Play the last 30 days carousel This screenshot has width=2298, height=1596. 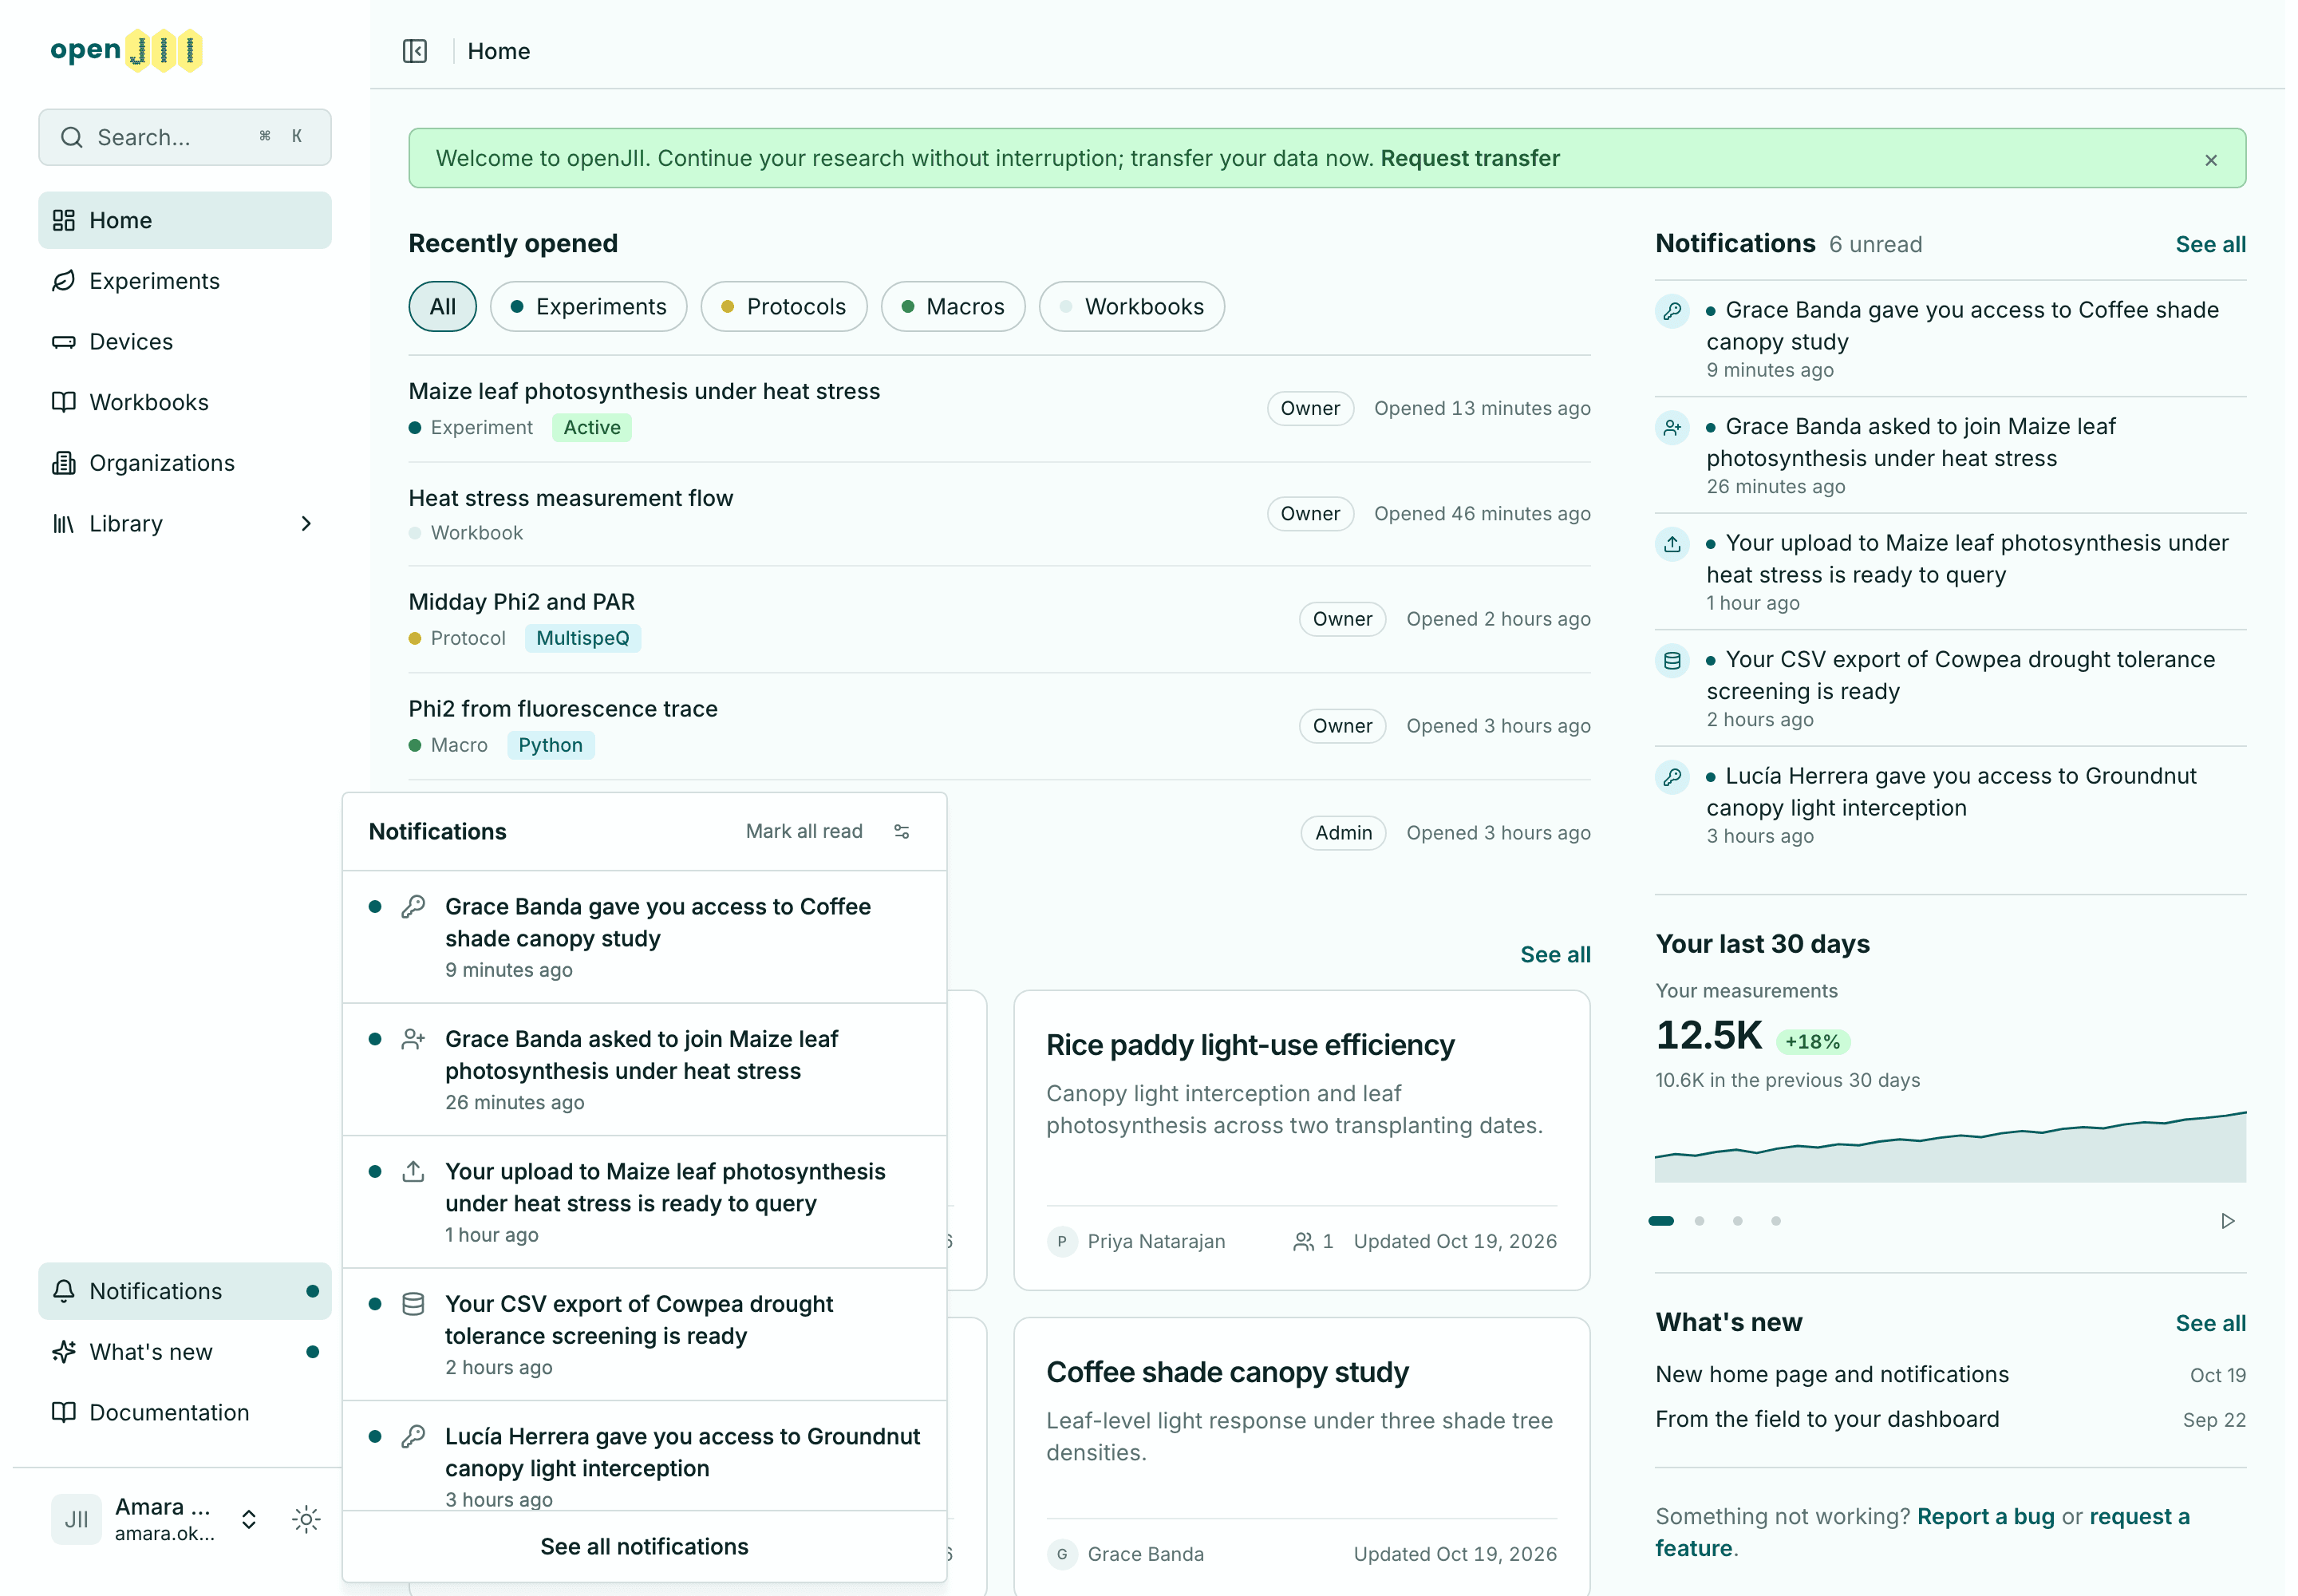coord(2227,1221)
